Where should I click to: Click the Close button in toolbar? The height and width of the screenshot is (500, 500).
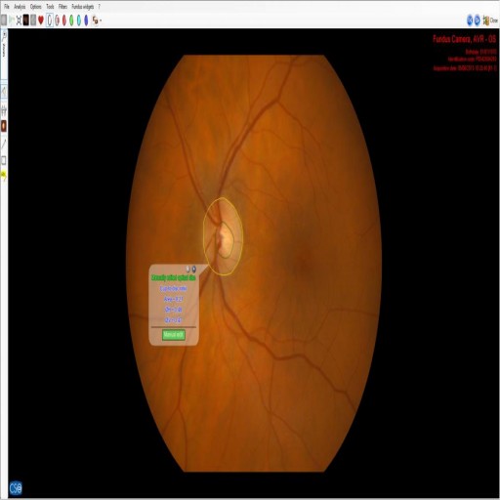pos(490,21)
